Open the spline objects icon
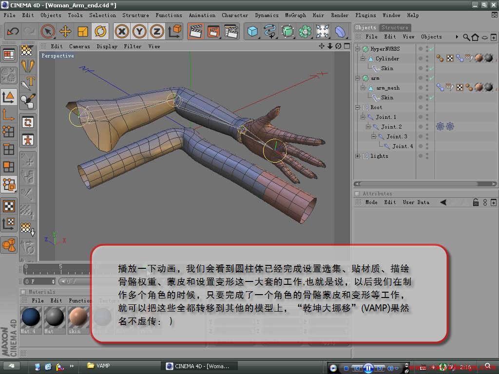499x374 pixels. point(270,31)
